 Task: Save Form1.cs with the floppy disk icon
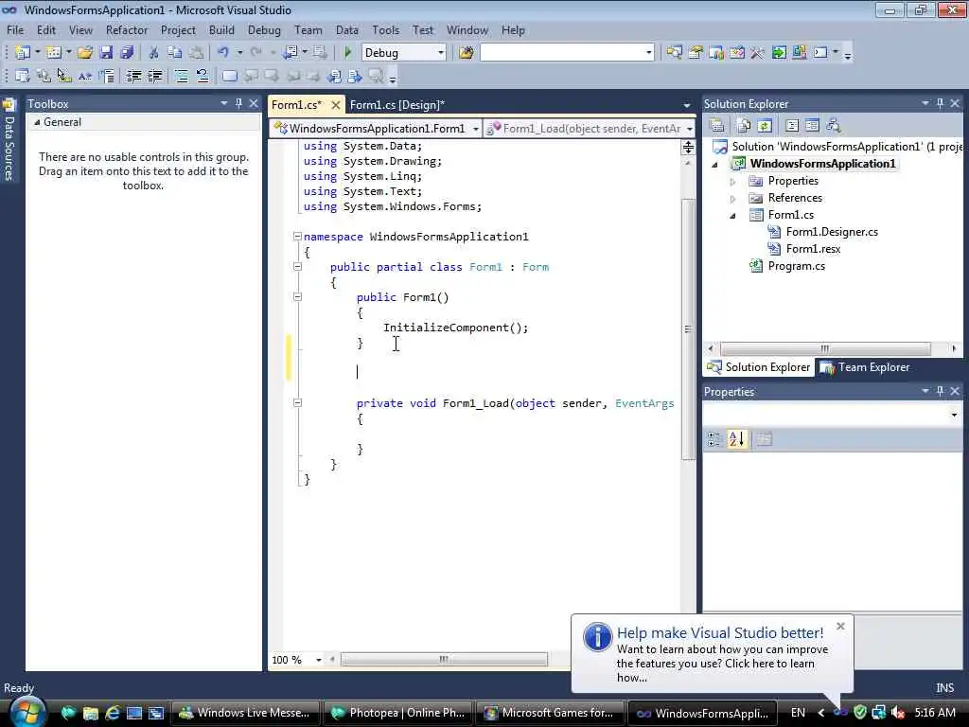tap(106, 53)
